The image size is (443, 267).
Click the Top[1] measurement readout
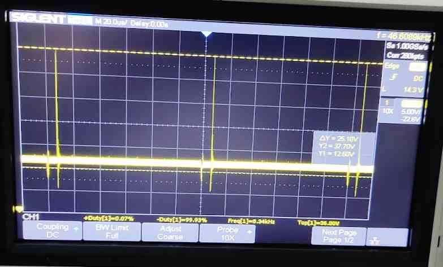pos(319,223)
